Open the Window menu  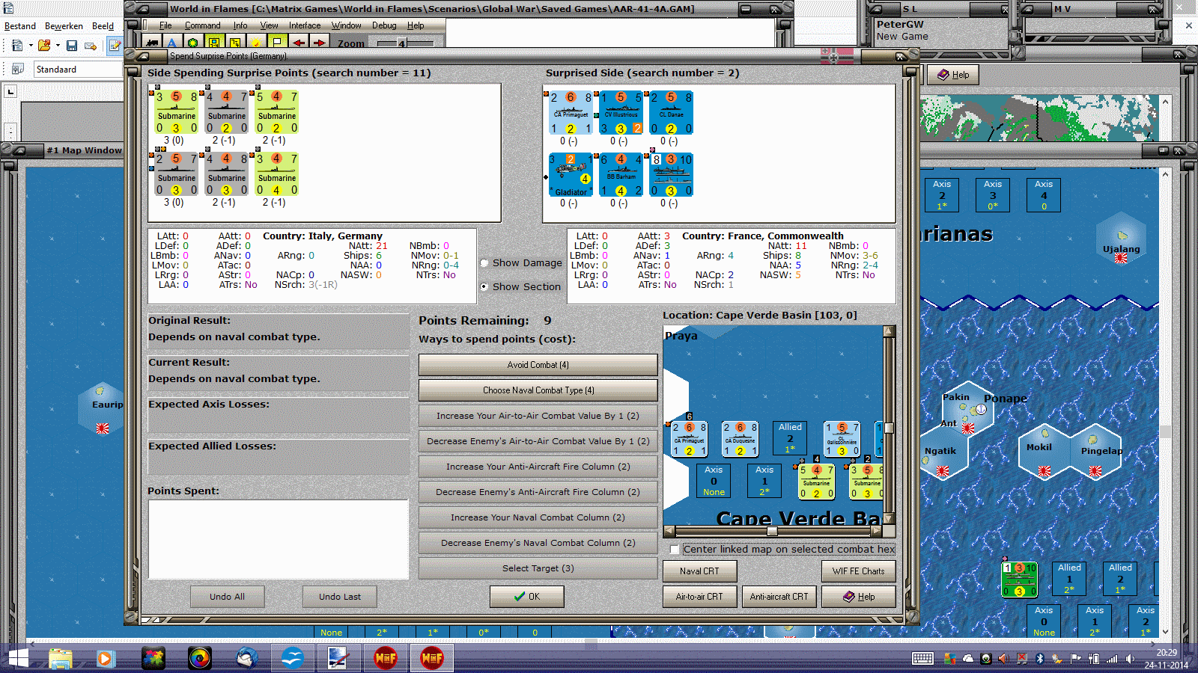(x=346, y=25)
